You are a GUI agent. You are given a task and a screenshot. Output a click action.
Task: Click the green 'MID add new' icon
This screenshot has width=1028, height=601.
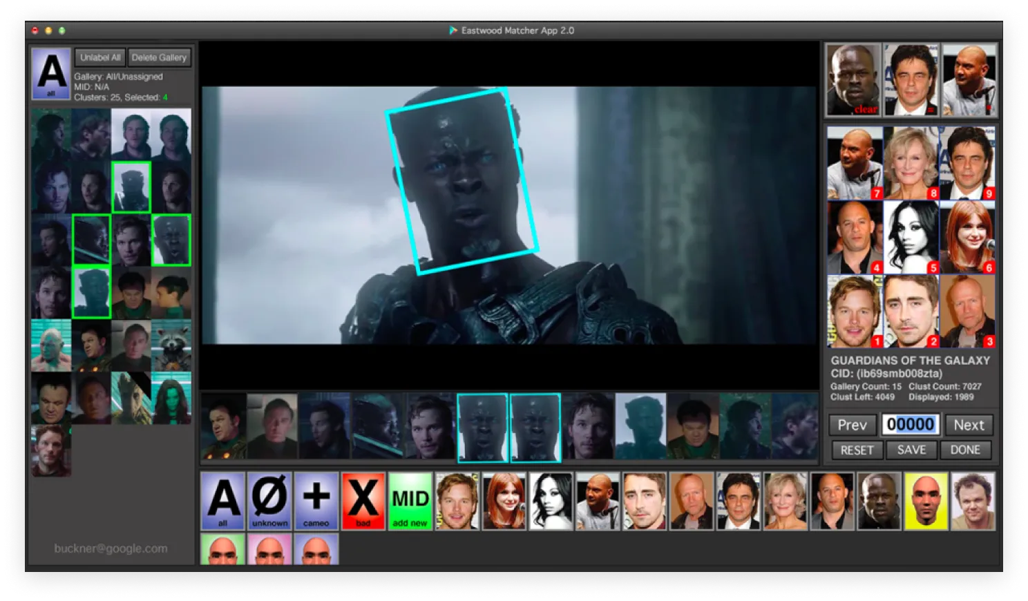pyautogui.click(x=410, y=501)
